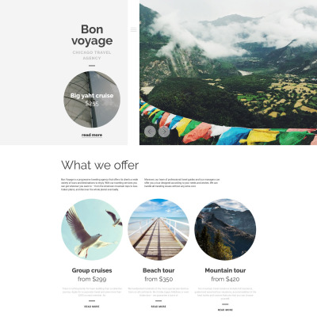Open the Mountain tour circle image
Viewport: 317px width, 317px height.
pos(225,230)
